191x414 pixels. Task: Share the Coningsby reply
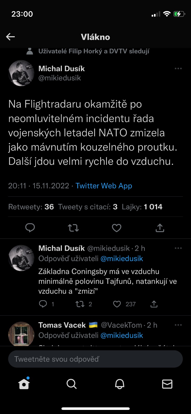coord(154,304)
